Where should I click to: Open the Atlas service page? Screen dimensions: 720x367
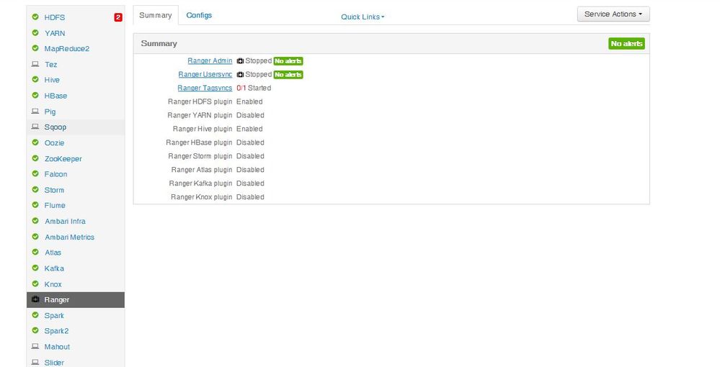pos(53,253)
